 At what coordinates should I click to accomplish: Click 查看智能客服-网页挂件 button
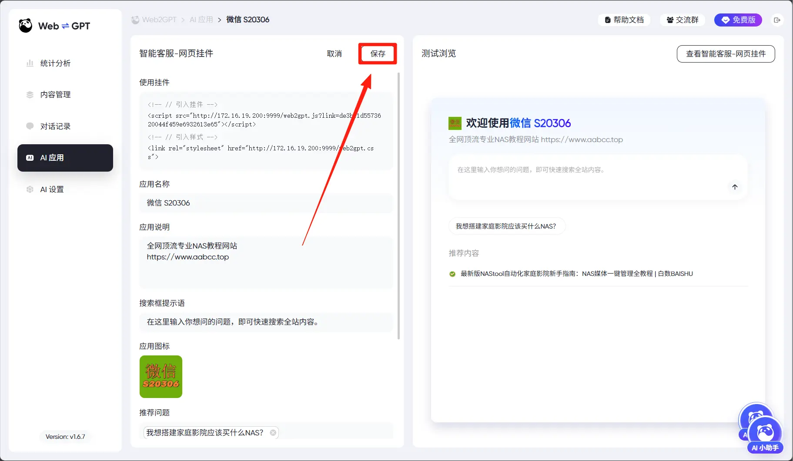pyautogui.click(x=726, y=54)
